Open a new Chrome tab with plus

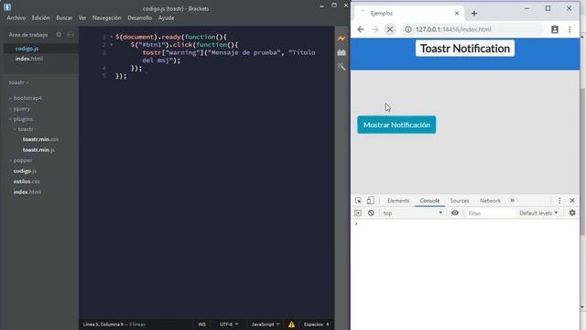pos(474,14)
